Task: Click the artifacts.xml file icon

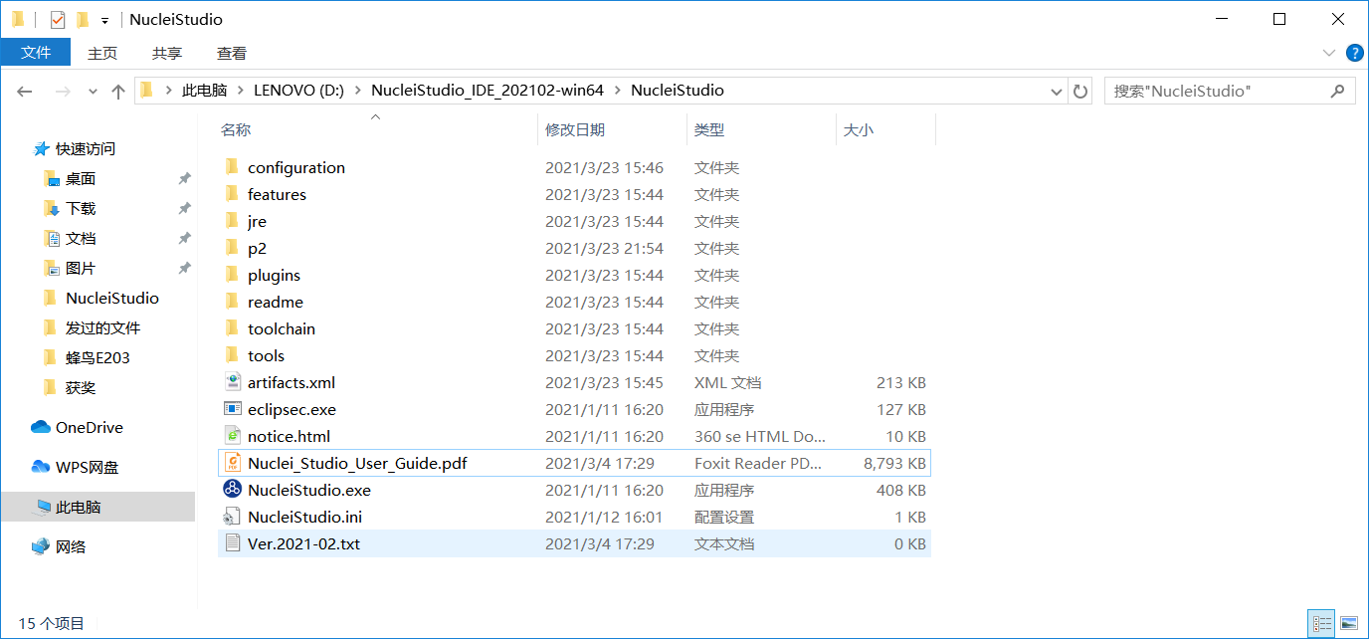Action: pyautogui.click(x=232, y=382)
